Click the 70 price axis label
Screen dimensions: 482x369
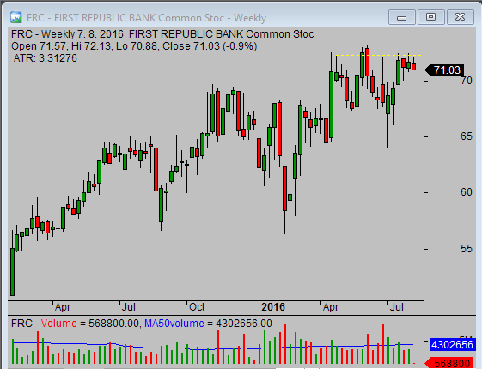[466, 81]
